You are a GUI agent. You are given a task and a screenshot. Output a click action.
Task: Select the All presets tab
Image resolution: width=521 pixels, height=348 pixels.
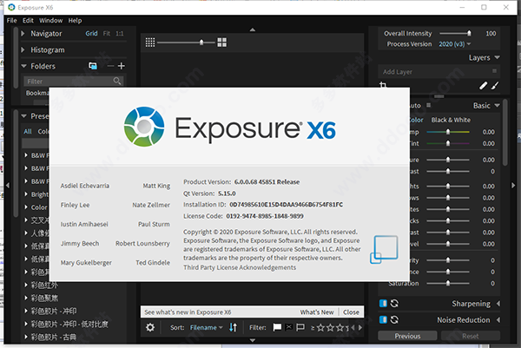(28, 132)
